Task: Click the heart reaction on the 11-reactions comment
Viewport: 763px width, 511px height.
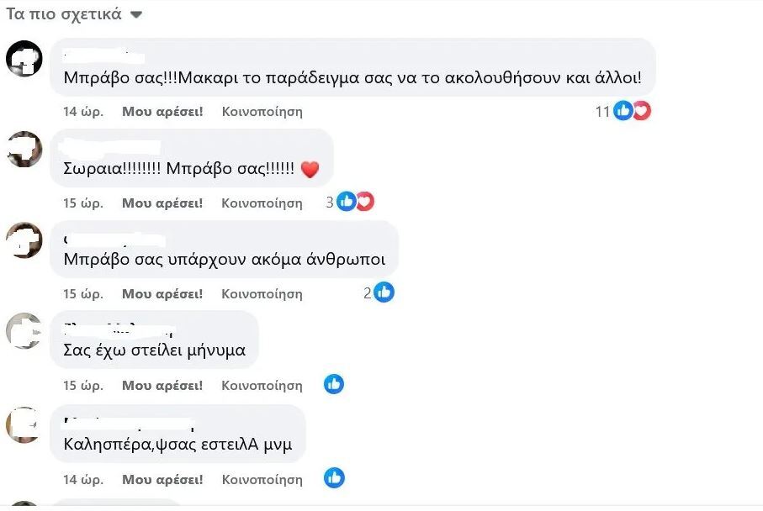Action: (642, 111)
